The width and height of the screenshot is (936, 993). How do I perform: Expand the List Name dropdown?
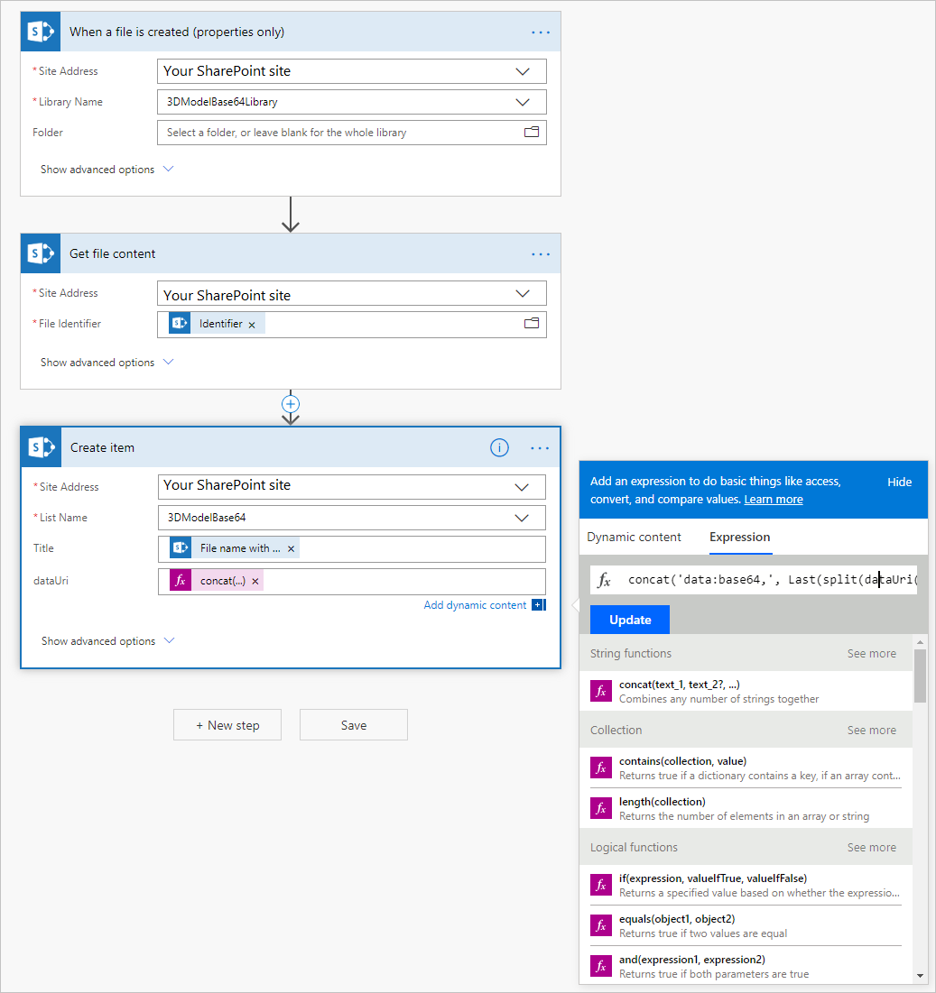(x=522, y=518)
